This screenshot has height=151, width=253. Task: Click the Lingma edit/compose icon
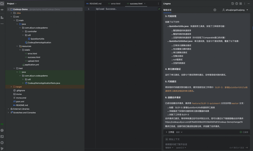pos(240,4)
